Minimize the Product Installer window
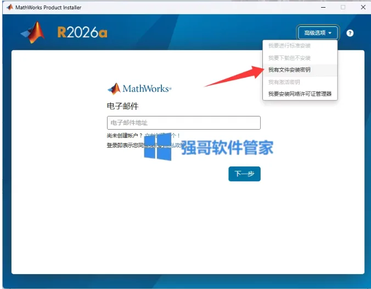371x289 pixels. click(x=323, y=7)
